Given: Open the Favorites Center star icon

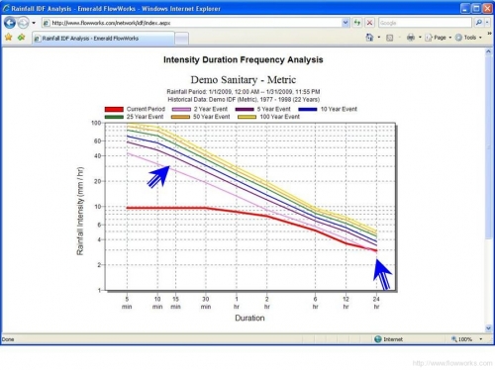Looking at the screenshot, I should coord(8,38).
